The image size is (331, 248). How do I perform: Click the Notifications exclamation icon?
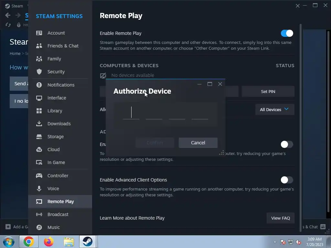point(39,85)
